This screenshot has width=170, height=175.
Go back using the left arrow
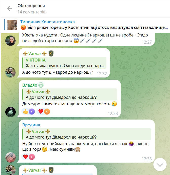click(x=10, y=9)
